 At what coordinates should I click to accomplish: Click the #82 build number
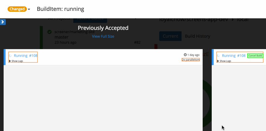pyautogui.click(x=137, y=42)
